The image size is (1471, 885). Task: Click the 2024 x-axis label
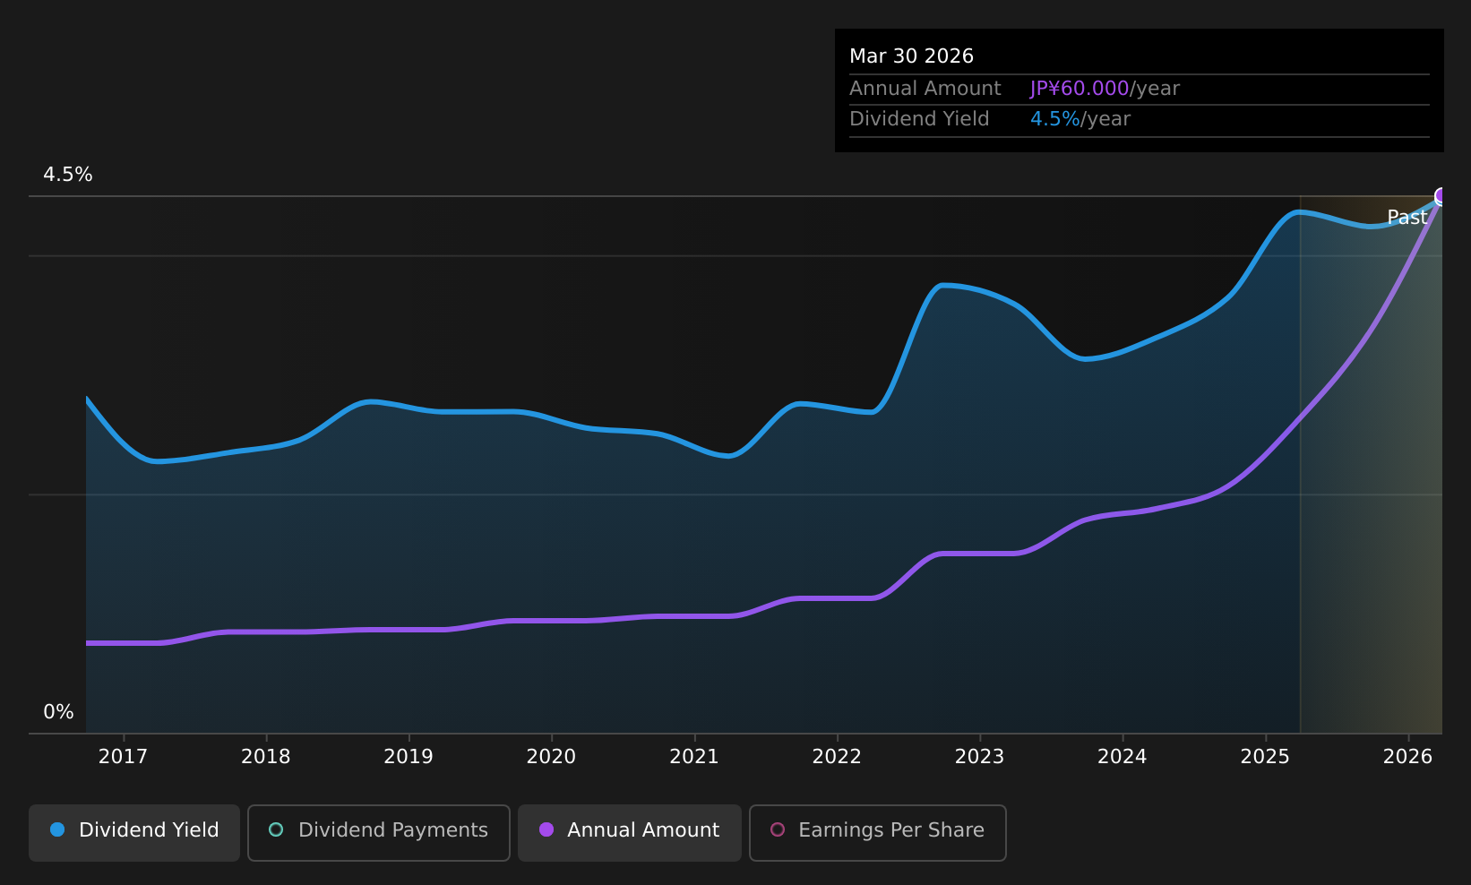click(1123, 757)
